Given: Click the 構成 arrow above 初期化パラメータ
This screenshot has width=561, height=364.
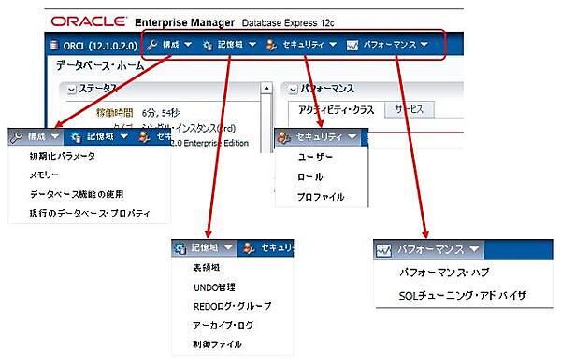Looking at the screenshot, I should (55, 136).
